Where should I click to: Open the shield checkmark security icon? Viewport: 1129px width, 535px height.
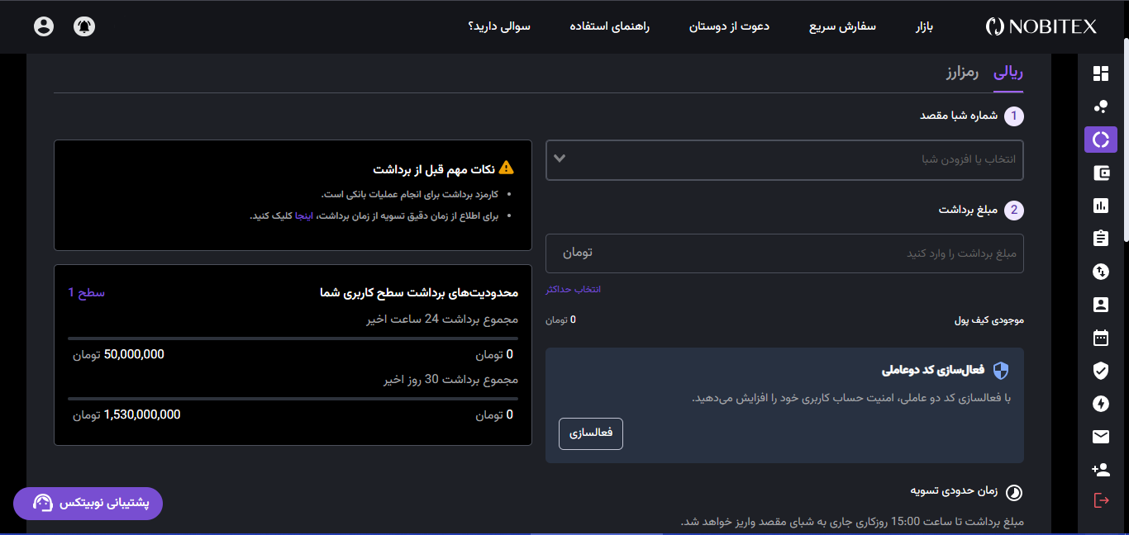[1100, 370]
